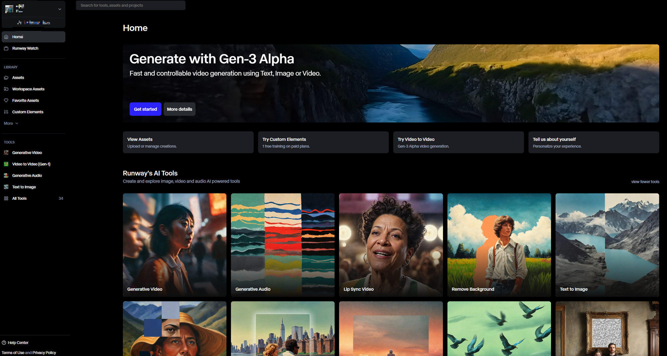The width and height of the screenshot is (667, 356).
Task: Select Video to Video (Gen-1) tool
Action: pyautogui.click(x=33, y=164)
